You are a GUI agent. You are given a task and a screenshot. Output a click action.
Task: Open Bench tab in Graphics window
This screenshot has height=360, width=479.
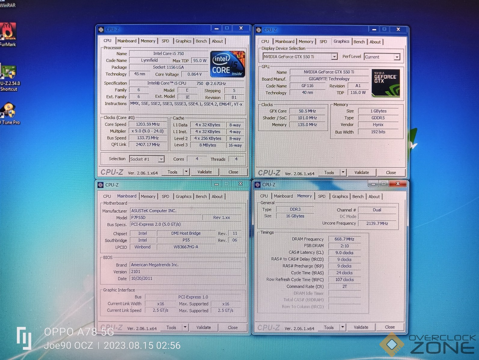click(x=359, y=42)
